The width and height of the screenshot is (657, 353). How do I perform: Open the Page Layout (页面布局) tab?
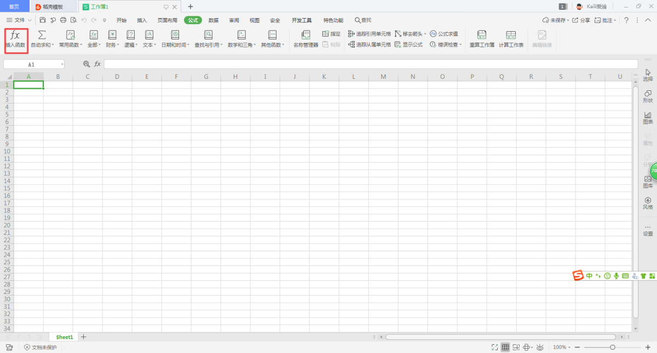(168, 20)
